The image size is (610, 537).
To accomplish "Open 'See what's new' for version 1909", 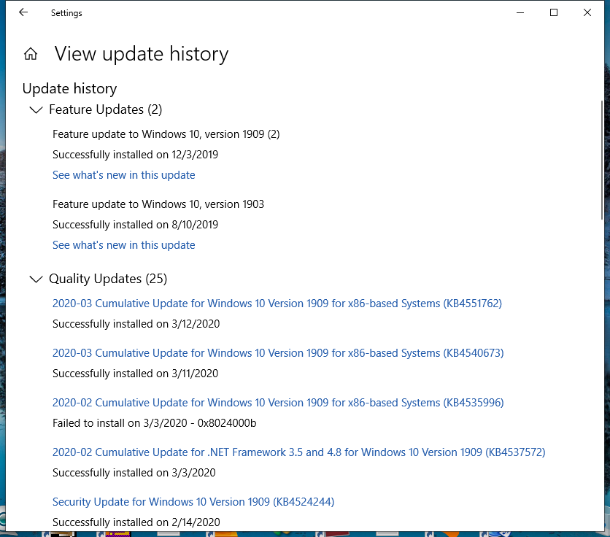I will (x=124, y=175).
